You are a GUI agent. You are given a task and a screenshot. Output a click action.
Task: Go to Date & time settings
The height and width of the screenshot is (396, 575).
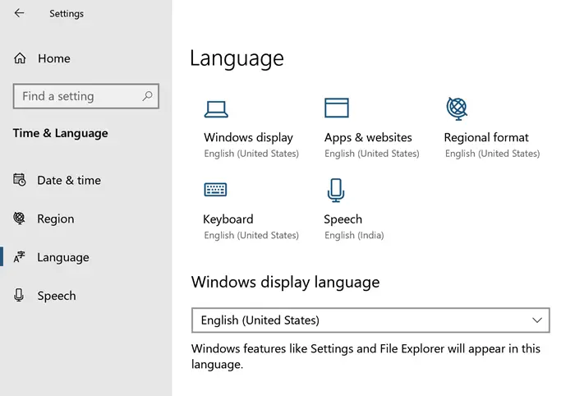click(x=69, y=180)
